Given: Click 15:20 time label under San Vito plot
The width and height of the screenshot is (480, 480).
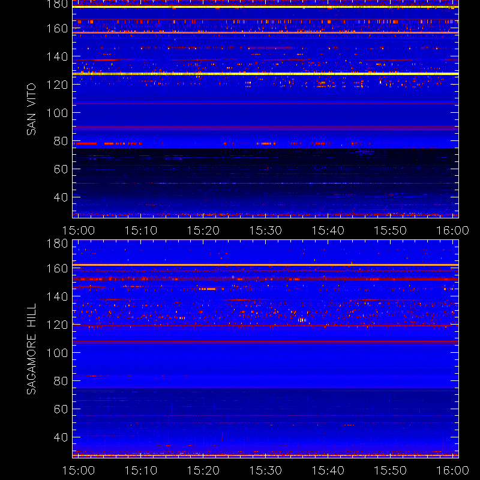Looking at the screenshot, I should pyautogui.click(x=203, y=230).
